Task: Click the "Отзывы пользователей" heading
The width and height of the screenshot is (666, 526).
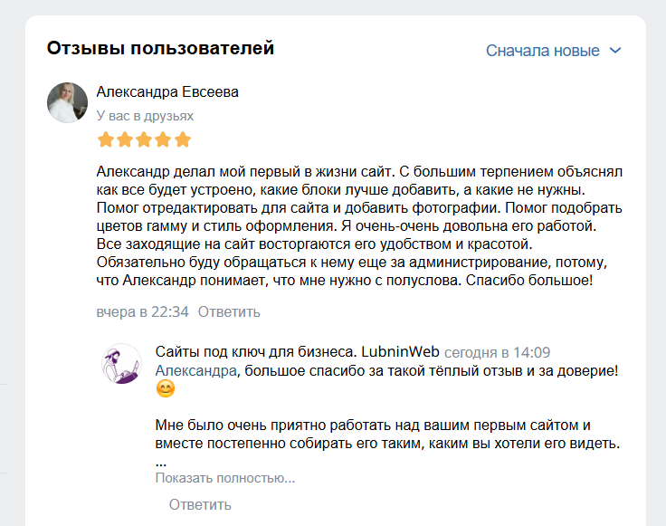Action: pyautogui.click(x=160, y=48)
